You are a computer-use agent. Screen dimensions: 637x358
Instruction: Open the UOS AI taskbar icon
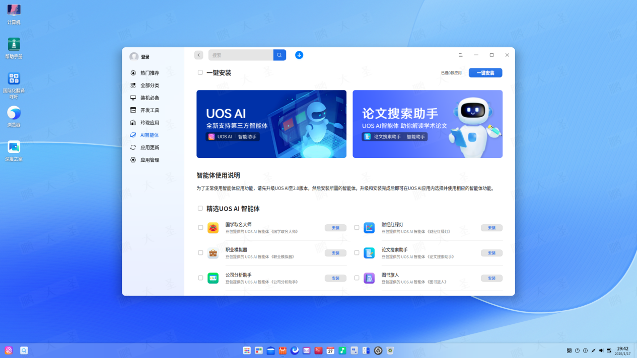(9, 350)
